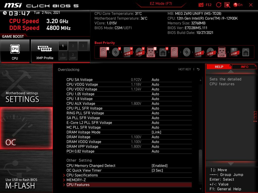Open OC Quick View Timer [3 Sec] dropdown
Viewport: 258px width, 193px height.
(x=157, y=170)
